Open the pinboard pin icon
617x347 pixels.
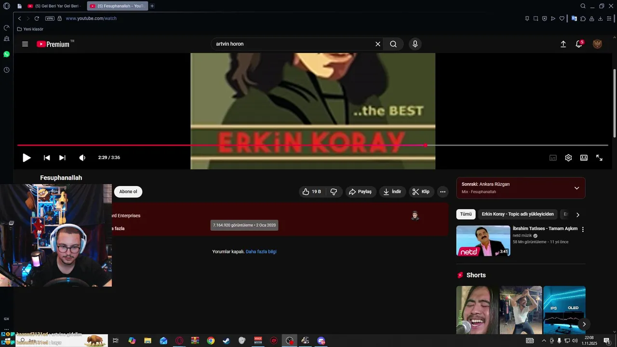click(527, 18)
